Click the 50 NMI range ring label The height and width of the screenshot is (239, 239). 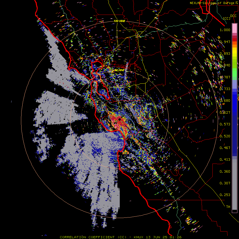[x=119, y=70]
